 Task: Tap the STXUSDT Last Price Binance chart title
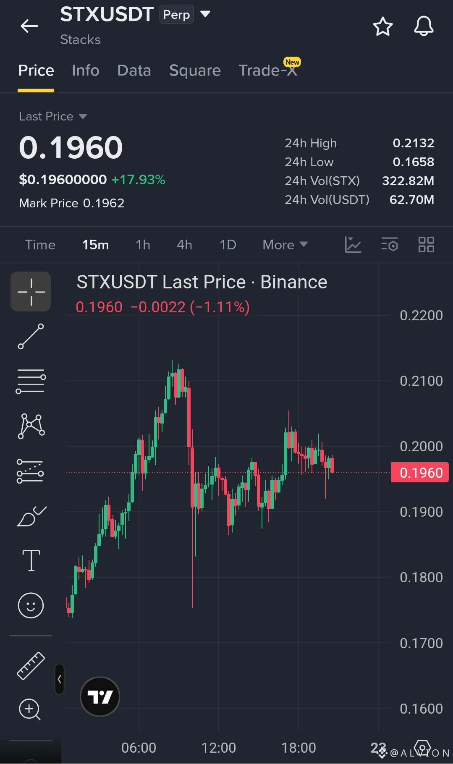click(x=202, y=282)
